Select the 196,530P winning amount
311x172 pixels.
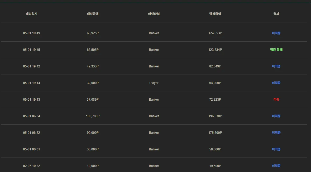(215, 116)
